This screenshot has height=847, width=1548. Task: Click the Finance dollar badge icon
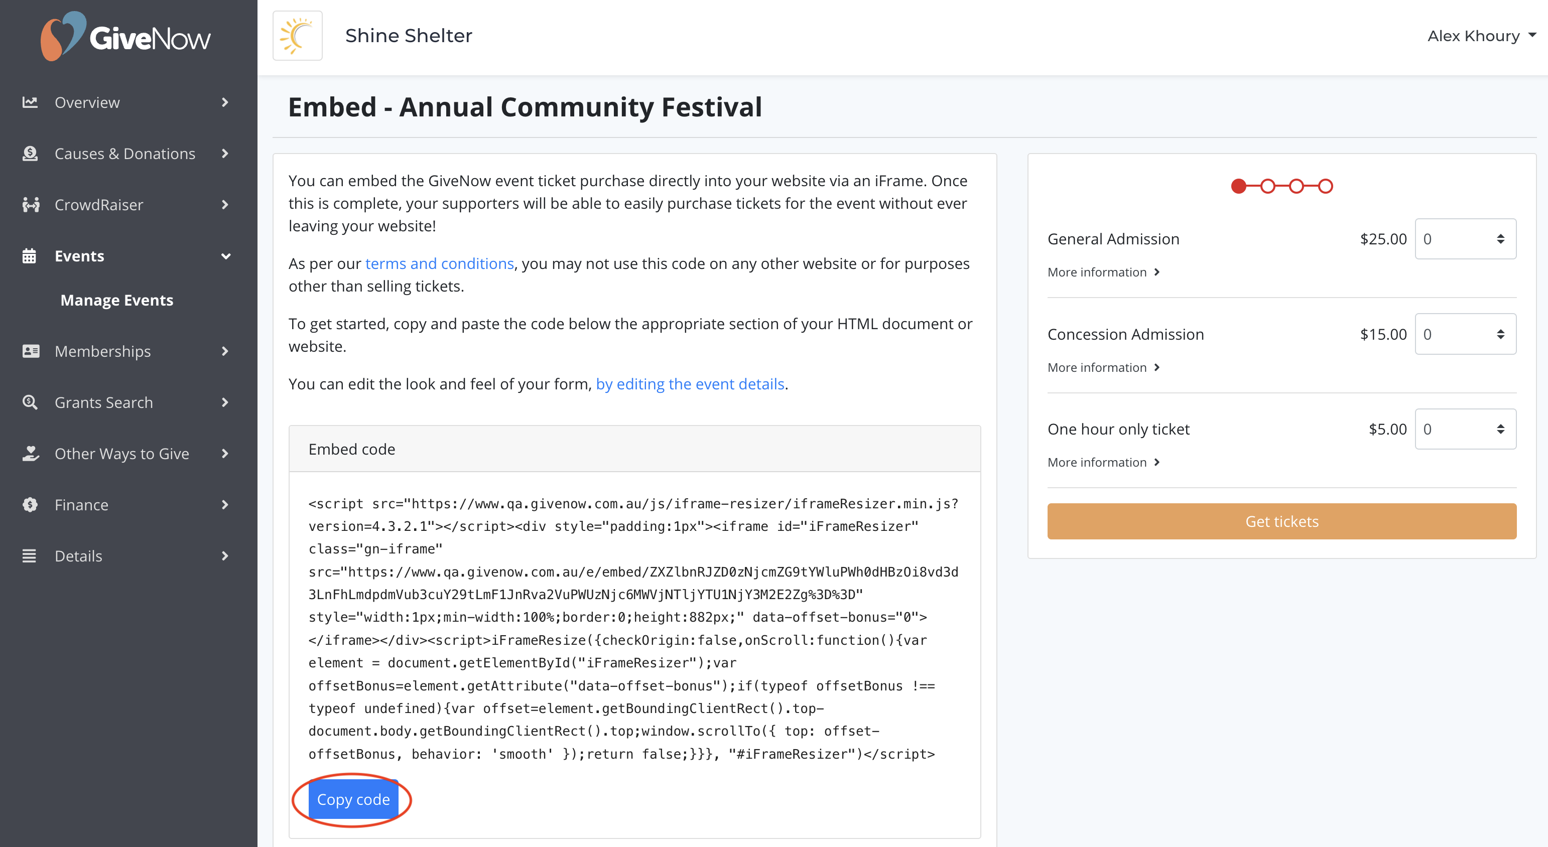[x=30, y=505]
